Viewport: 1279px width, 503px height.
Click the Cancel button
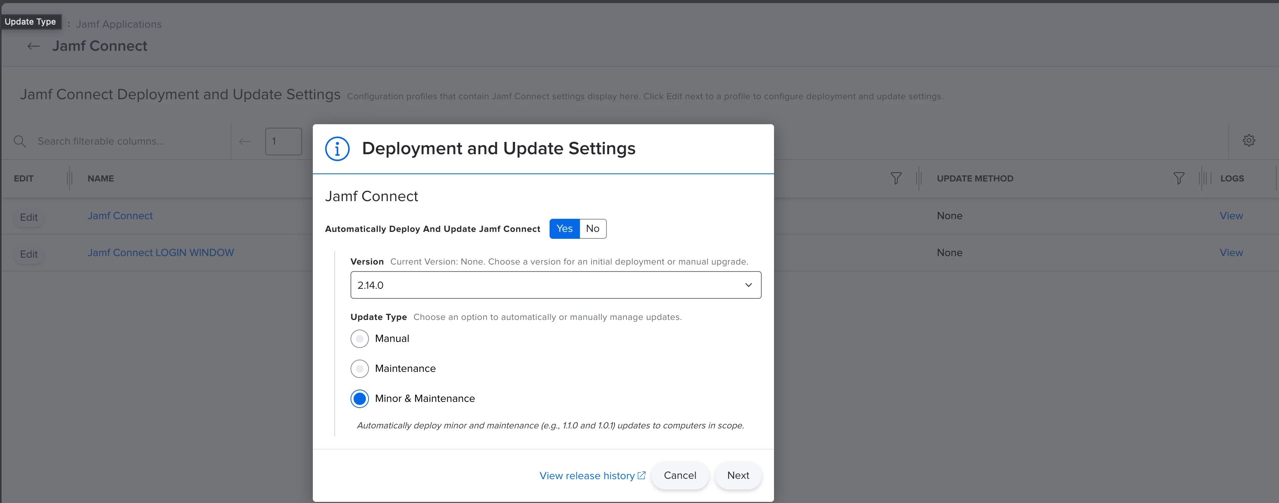[x=680, y=475]
